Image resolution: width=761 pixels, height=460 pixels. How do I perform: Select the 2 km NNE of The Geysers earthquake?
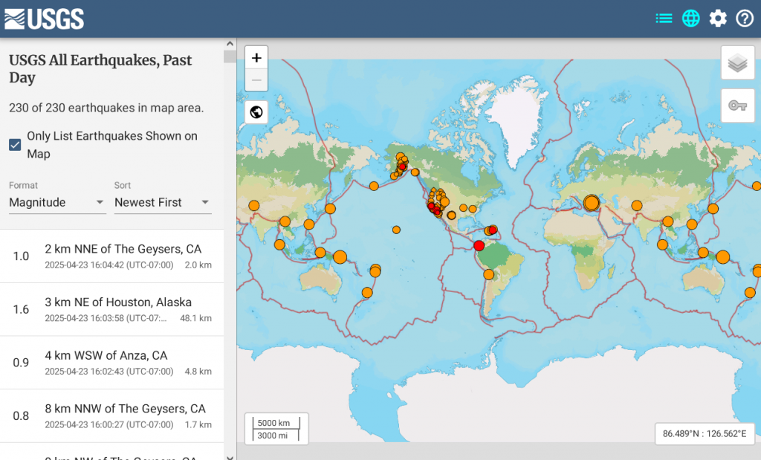coord(111,256)
